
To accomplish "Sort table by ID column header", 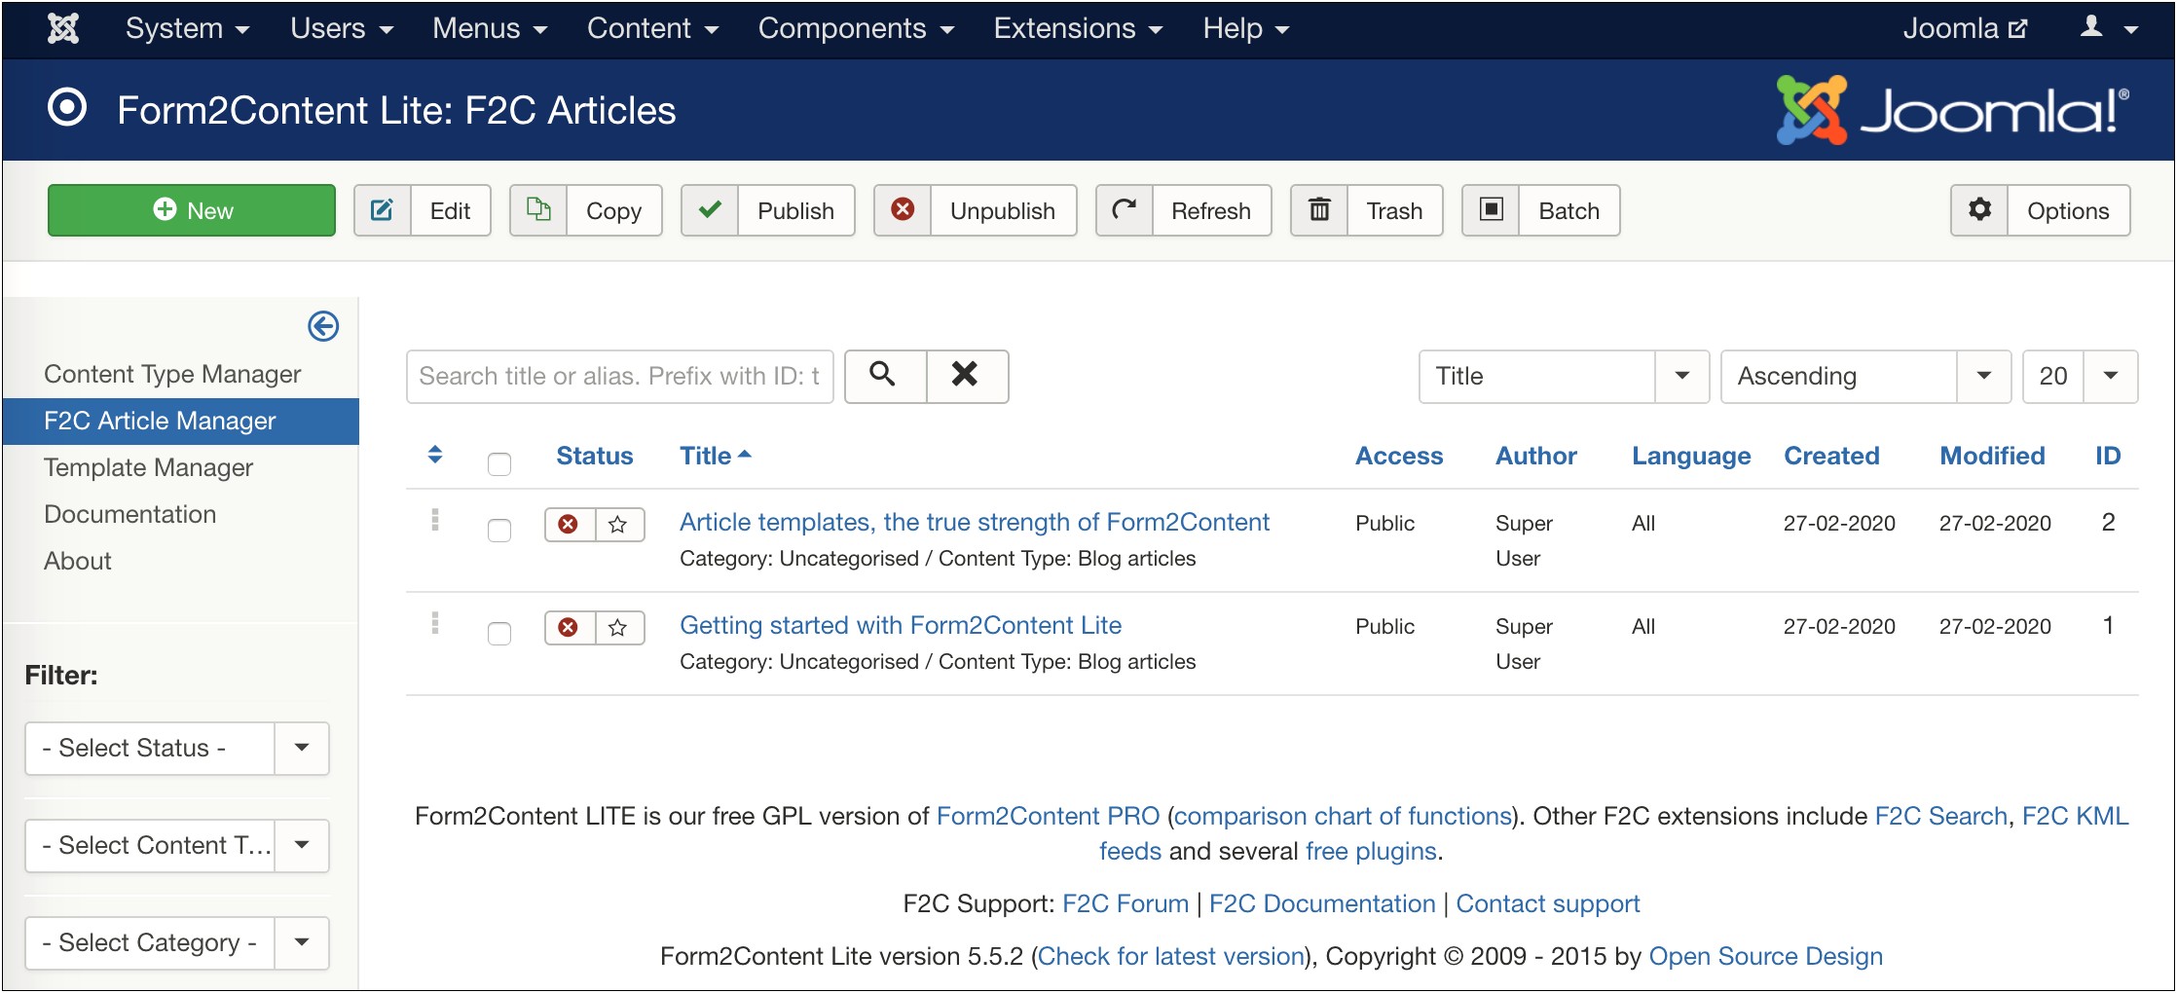I will pyautogui.click(x=2108, y=456).
